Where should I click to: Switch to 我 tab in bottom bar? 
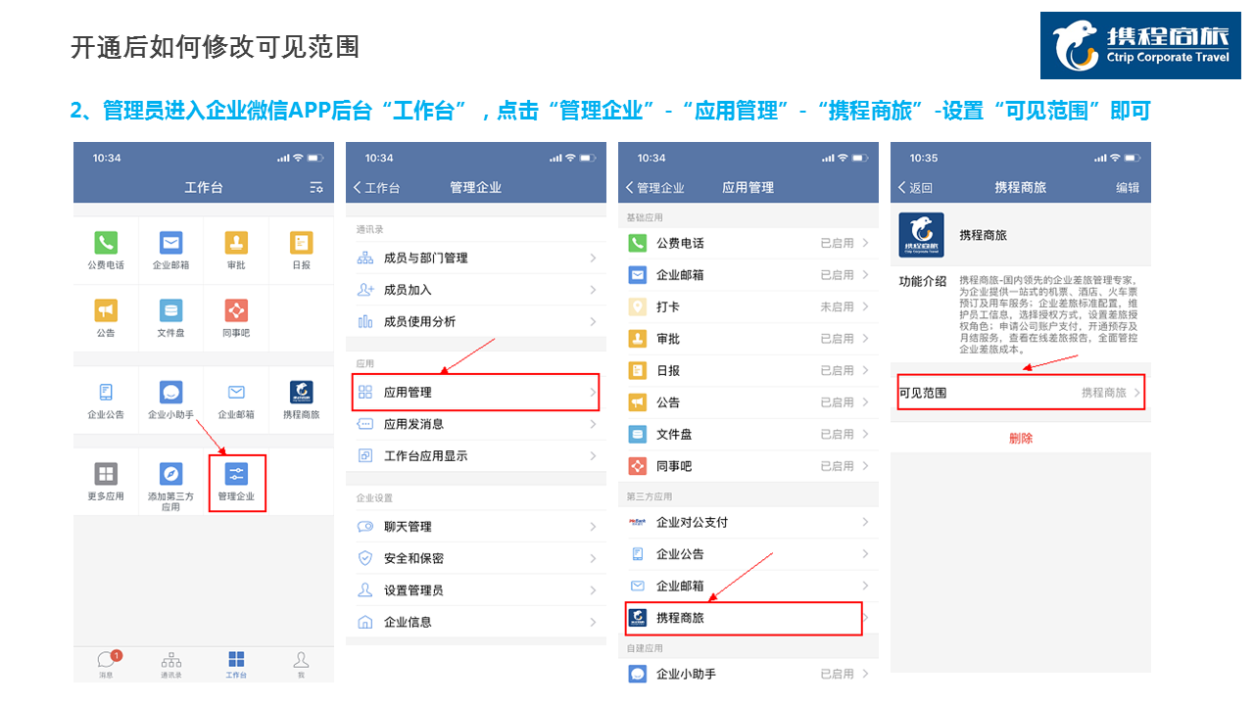coord(301,665)
